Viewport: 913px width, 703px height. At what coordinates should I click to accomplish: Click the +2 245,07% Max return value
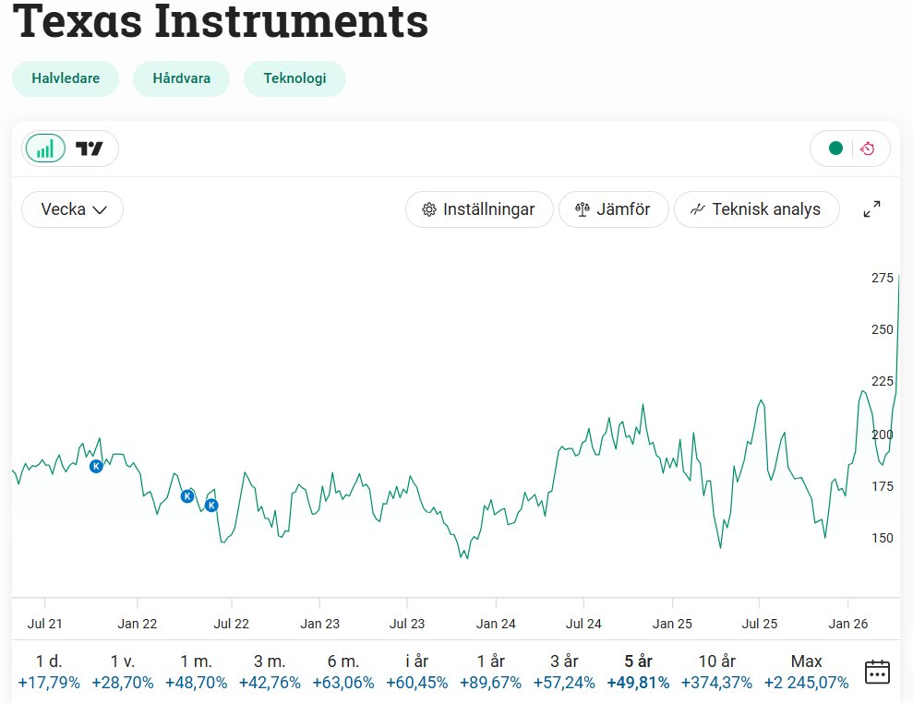click(807, 683)
